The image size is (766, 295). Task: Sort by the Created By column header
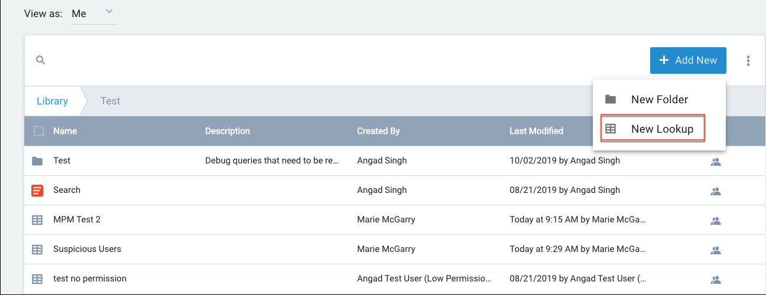378,131
